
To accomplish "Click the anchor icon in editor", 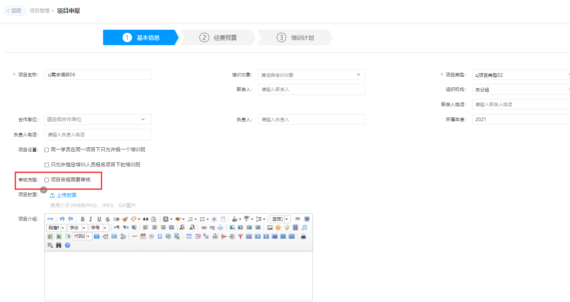I will (x=220, y=227).
